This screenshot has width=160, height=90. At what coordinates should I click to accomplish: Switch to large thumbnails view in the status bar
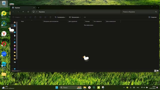tap(158, 71)
